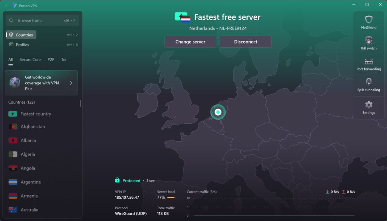Click the Netherlands flag beside Fastest free server
The image size is (387, 221).
pos(185,19)
